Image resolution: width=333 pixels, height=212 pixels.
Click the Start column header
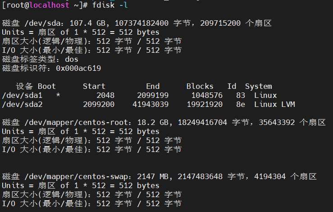(94, 86)
